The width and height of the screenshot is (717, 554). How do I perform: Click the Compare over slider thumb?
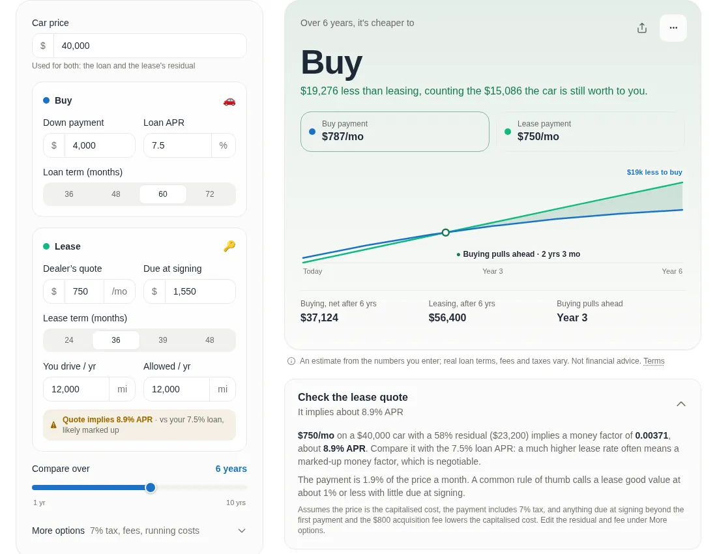[151, 488]
